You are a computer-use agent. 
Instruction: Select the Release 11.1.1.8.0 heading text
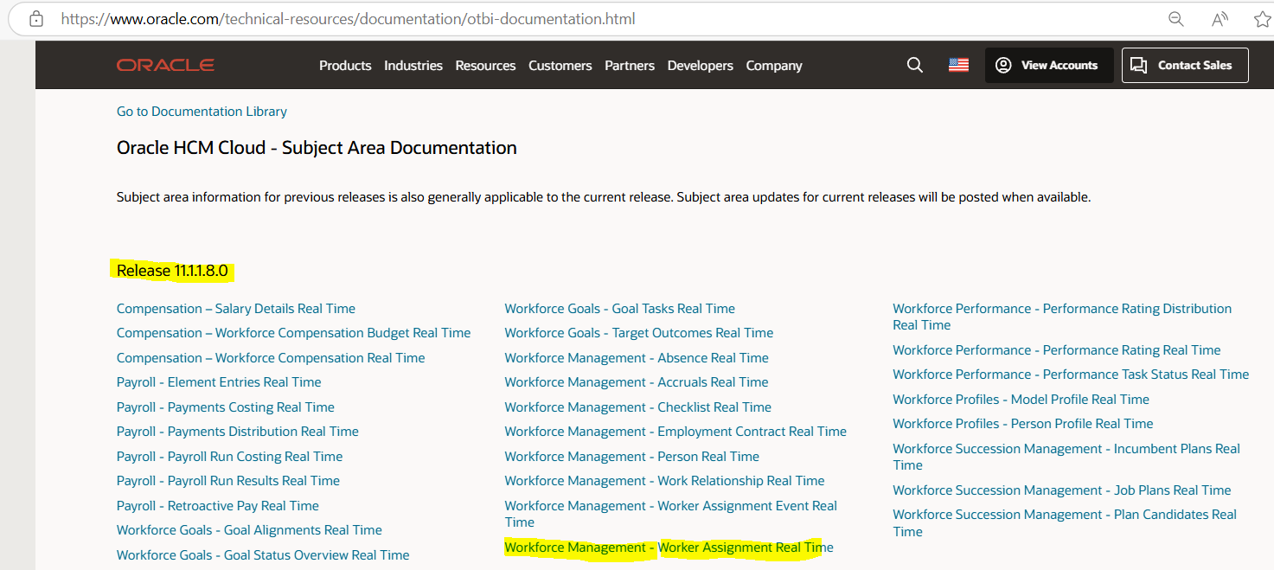coord(172,271)
